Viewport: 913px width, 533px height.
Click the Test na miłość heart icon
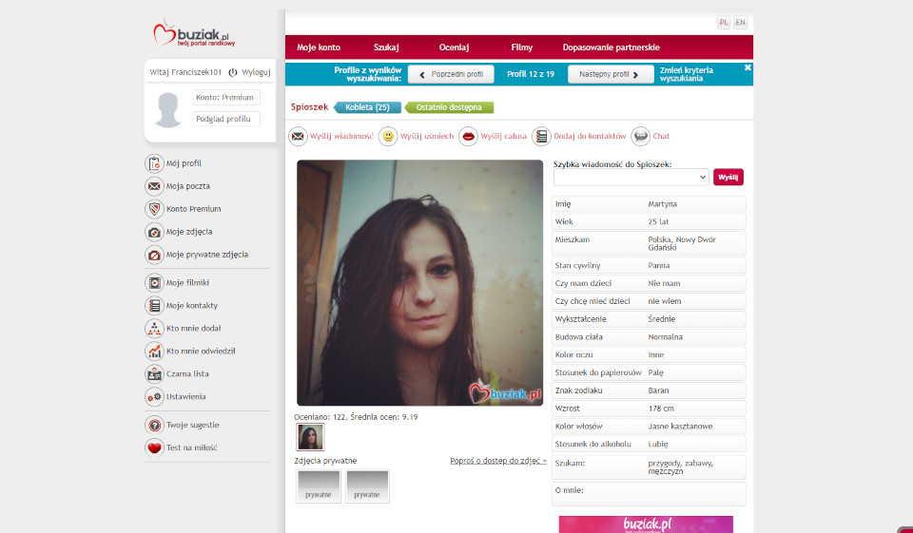click(x=154, y=447)
